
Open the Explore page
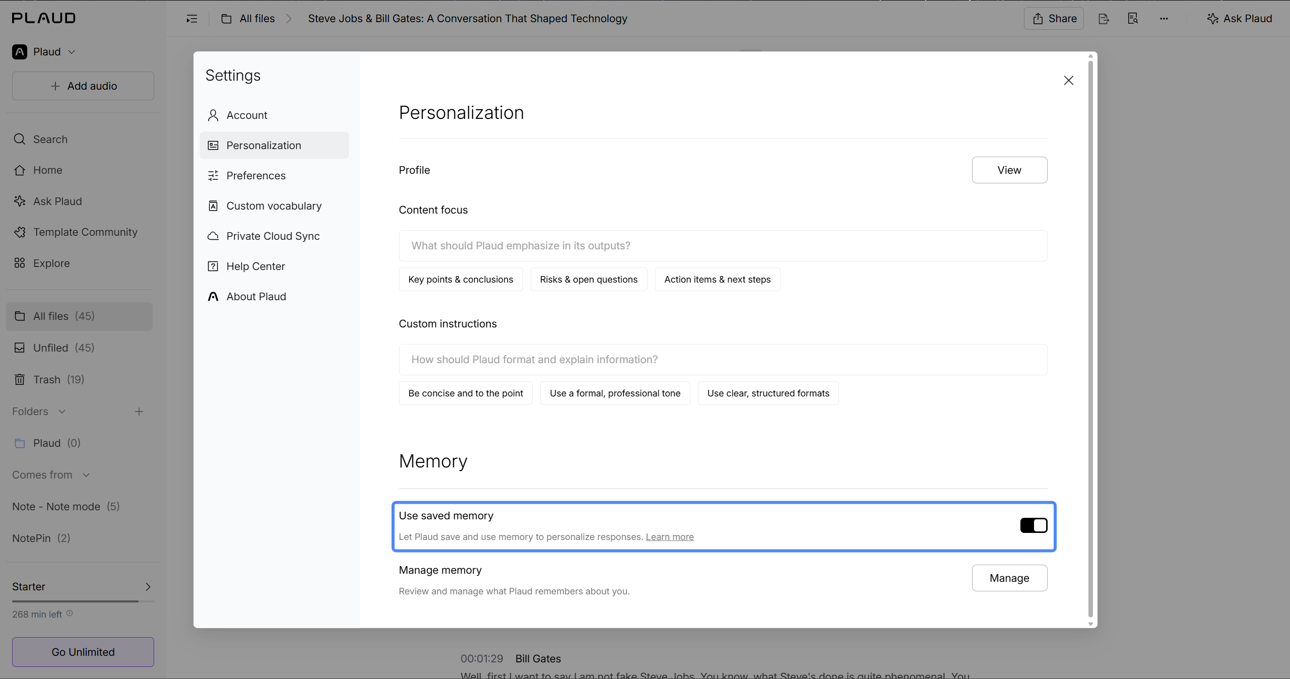(x=41, y=263)
